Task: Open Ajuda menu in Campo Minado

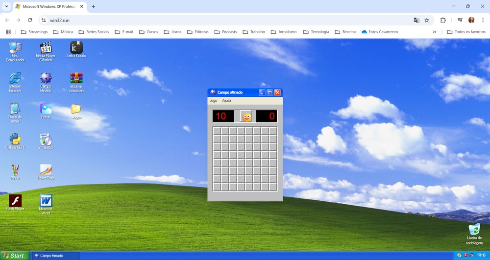Action: tap(226, 100)
